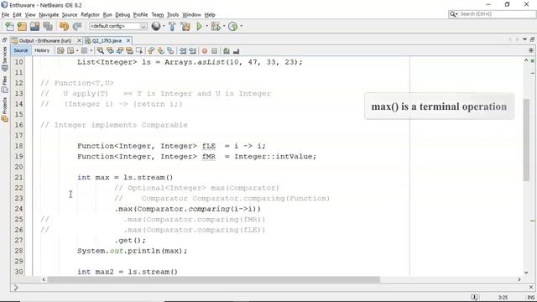This screenshot has width=537, height=302.
Task: Click the globe browser icon in toolbar
Action: click(x=156, y=26)
